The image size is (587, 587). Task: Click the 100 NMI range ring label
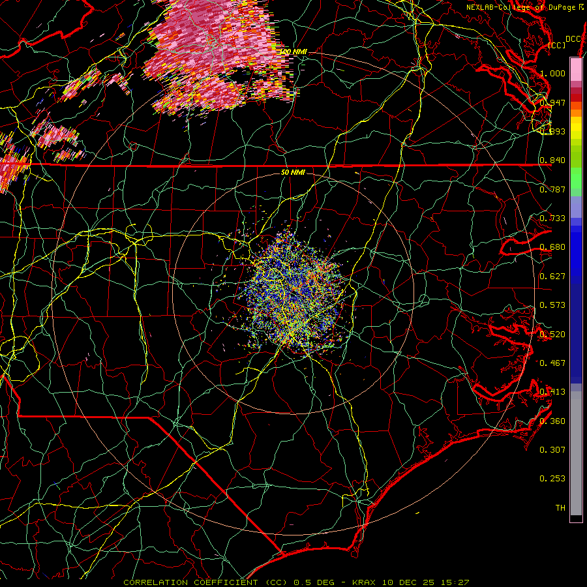tap(294, 52)
